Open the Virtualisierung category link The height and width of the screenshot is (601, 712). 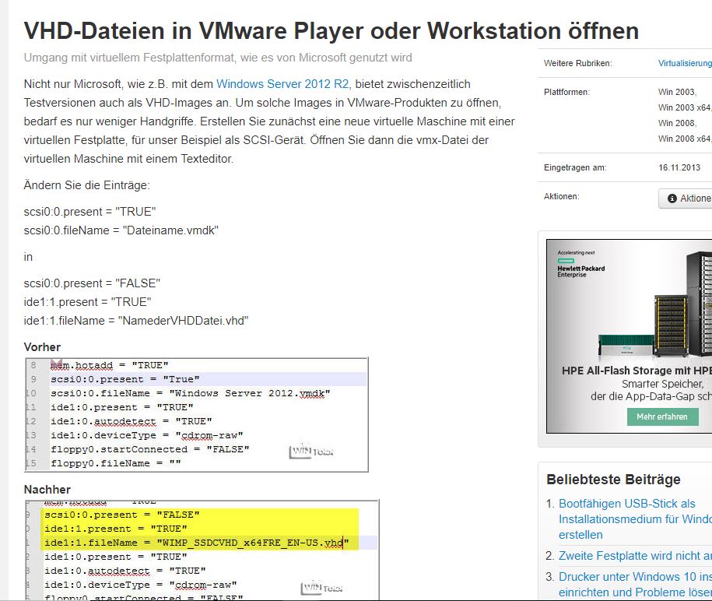[x=685, y=63]
